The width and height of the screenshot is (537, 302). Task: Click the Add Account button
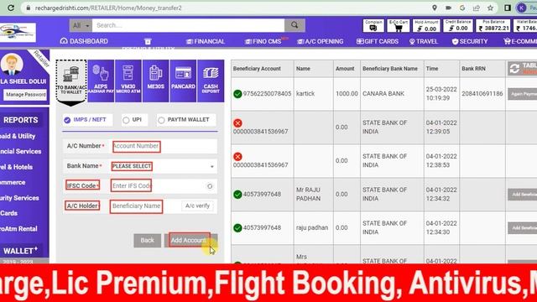click(191, 241)
